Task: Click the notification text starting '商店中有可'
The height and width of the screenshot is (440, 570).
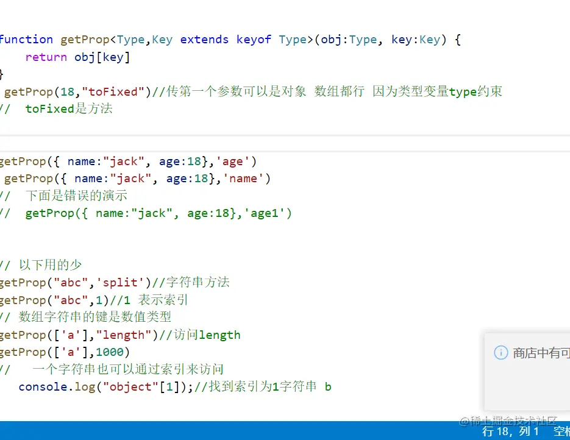Action: click(541, 353)
